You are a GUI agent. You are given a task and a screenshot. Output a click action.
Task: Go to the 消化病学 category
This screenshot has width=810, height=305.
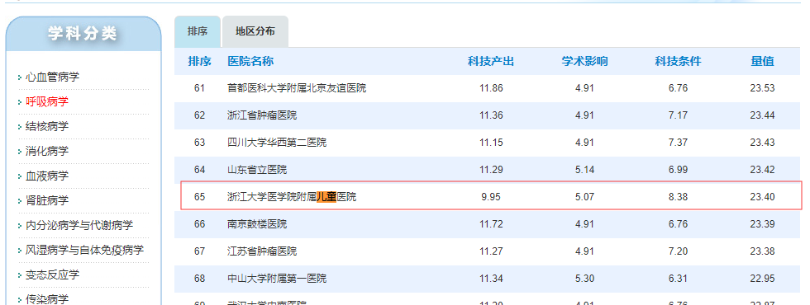(47, 152)
